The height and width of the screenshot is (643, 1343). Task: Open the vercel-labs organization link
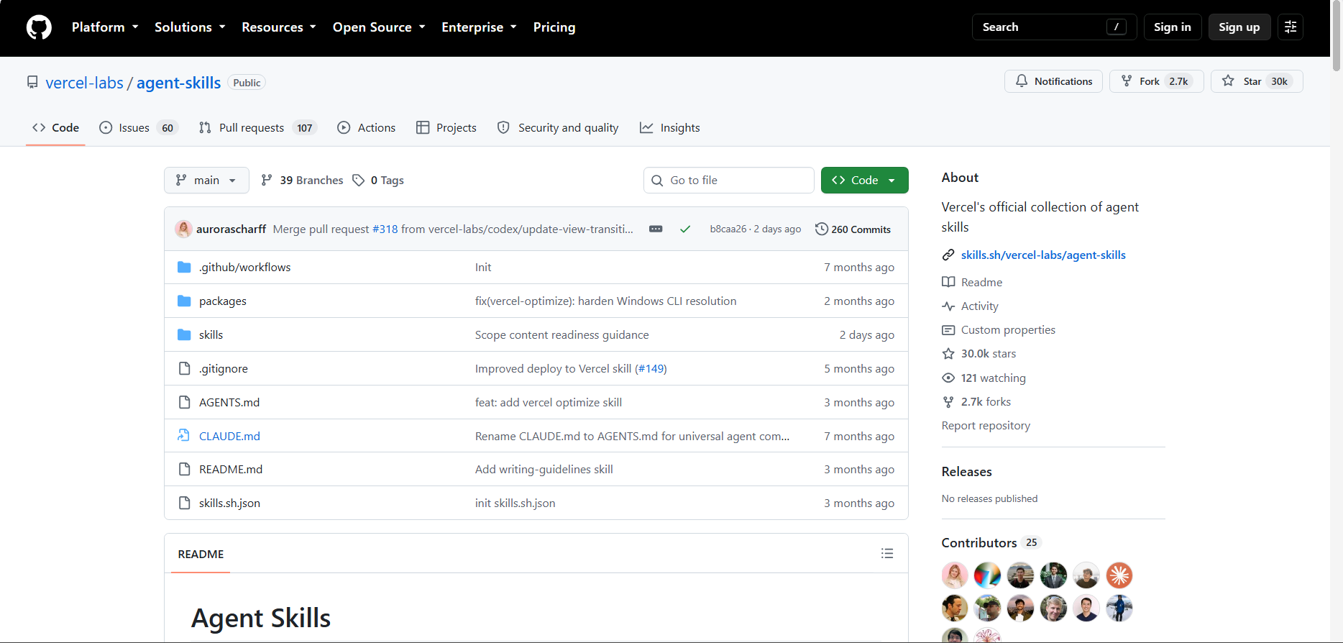[84, 83]
